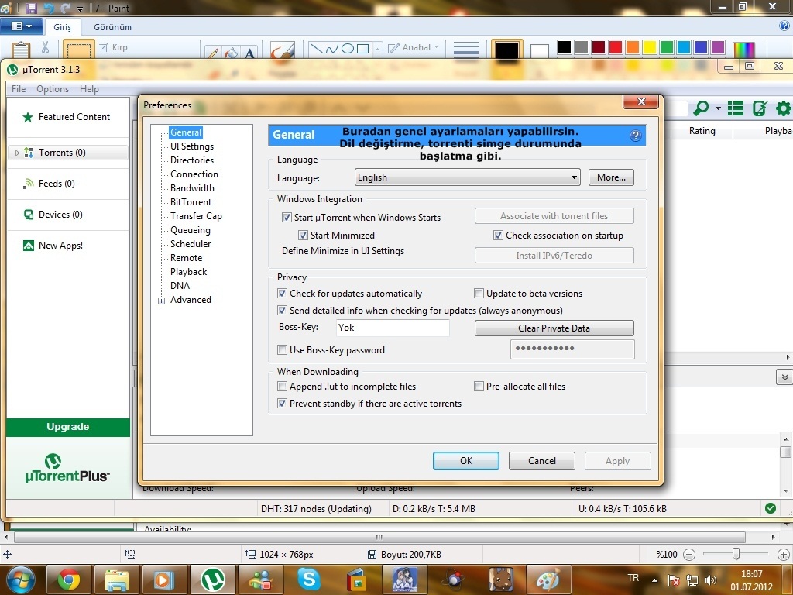793x595 pixels.
Task: Open the Paint shapes gallery dropdown arrow
Action: (x=377, y=49)
